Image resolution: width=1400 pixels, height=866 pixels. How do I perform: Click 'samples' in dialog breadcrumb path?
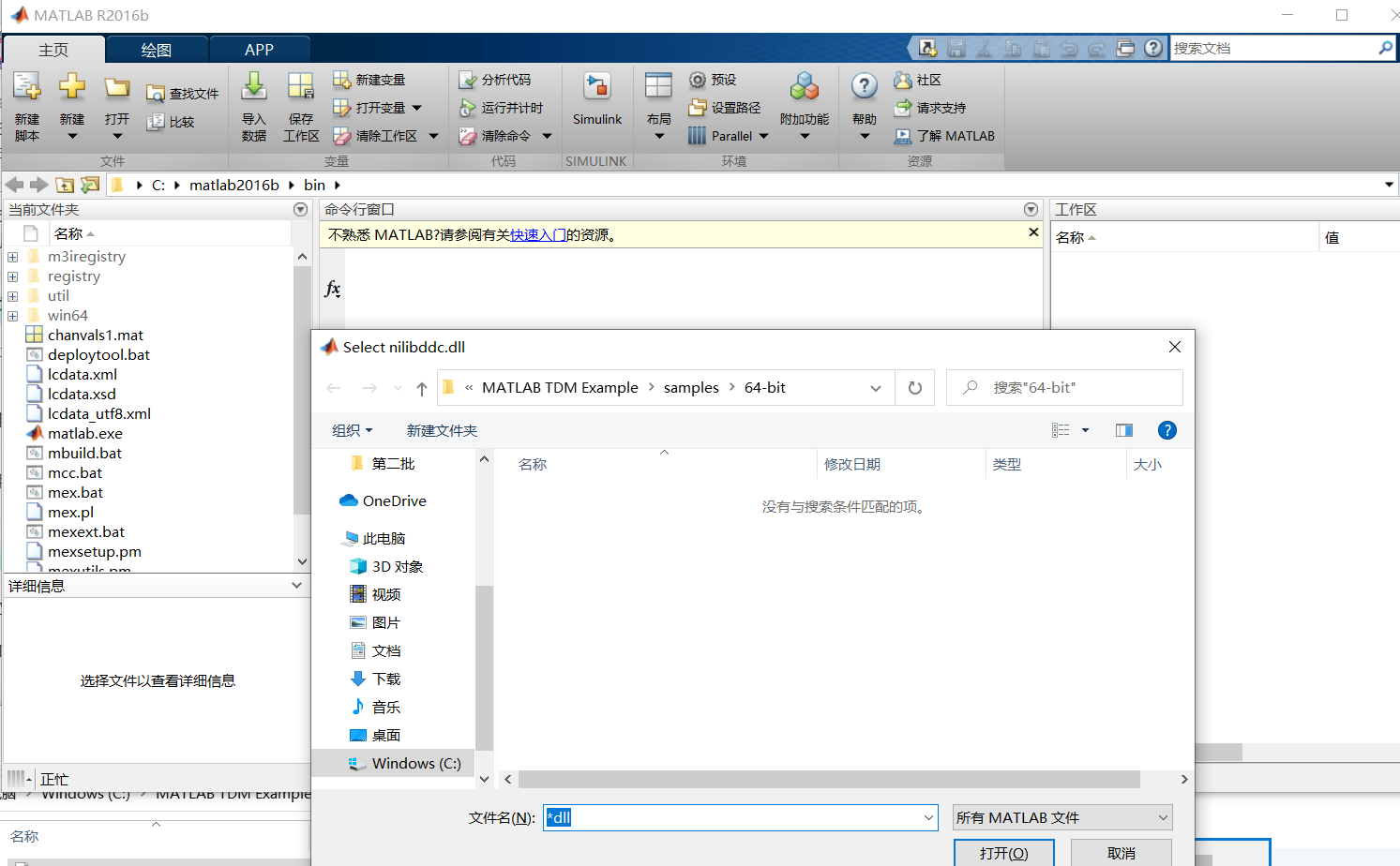pyautogui.click(x=691, y=388)
